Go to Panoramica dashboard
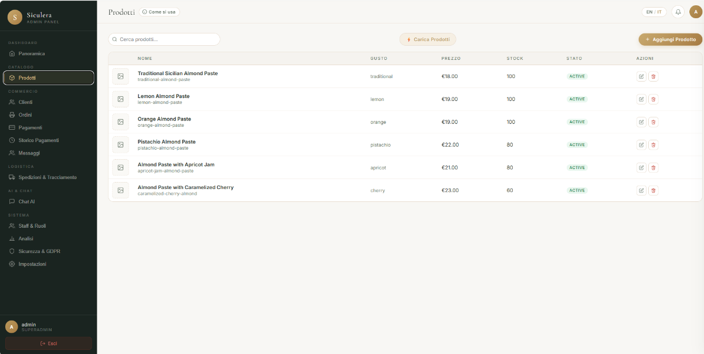The height and width of the screenshot is (354, 704). coord(49,53)
